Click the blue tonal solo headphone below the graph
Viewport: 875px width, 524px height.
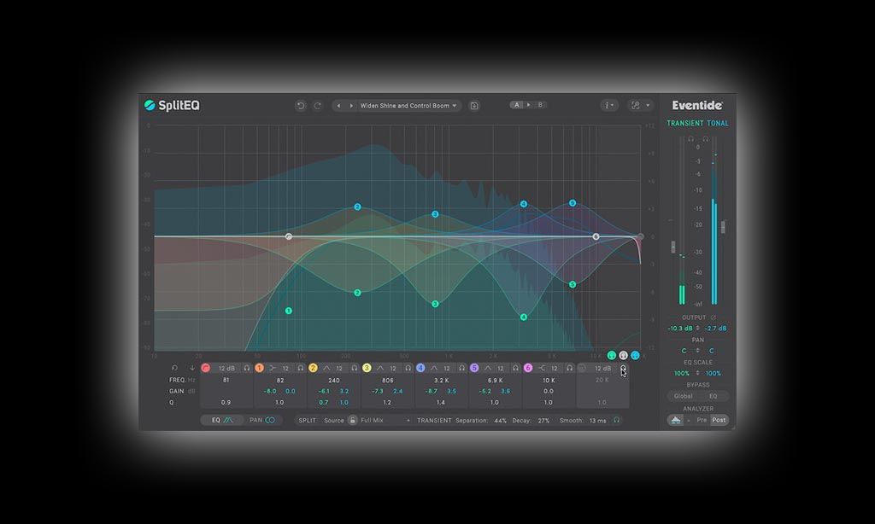click(x=635, y=355)
